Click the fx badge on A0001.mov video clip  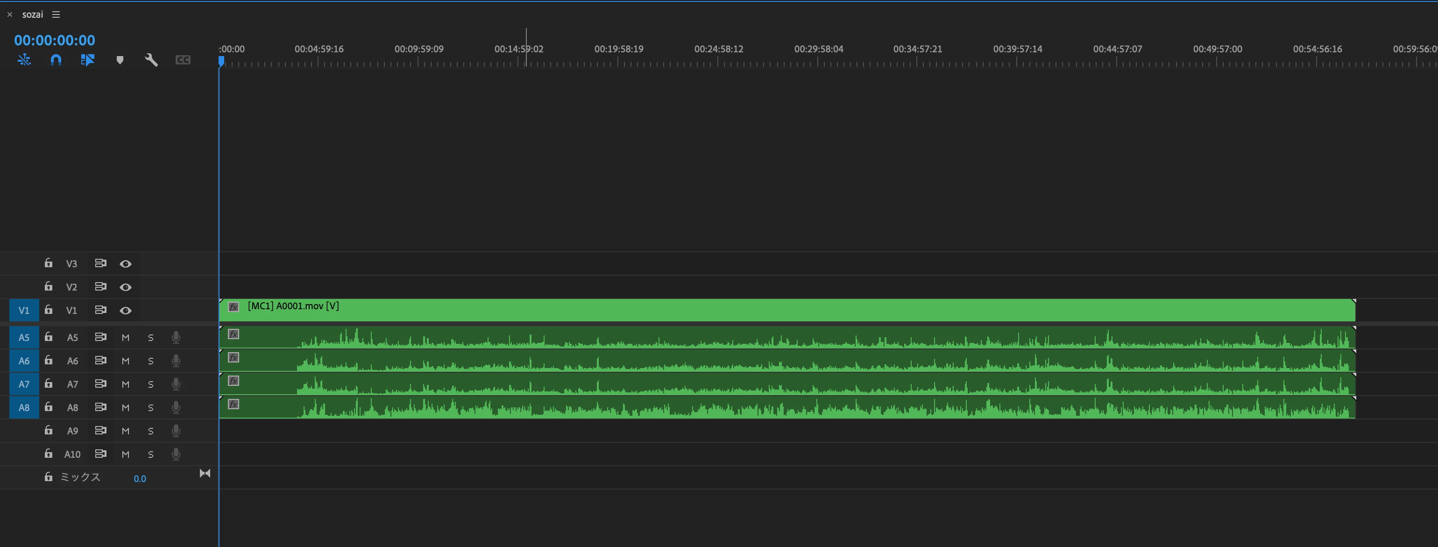click(234, 306)
